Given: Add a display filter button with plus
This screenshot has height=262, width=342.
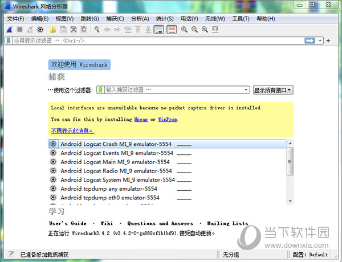Looking at the screenshot, I should point(328,40).
